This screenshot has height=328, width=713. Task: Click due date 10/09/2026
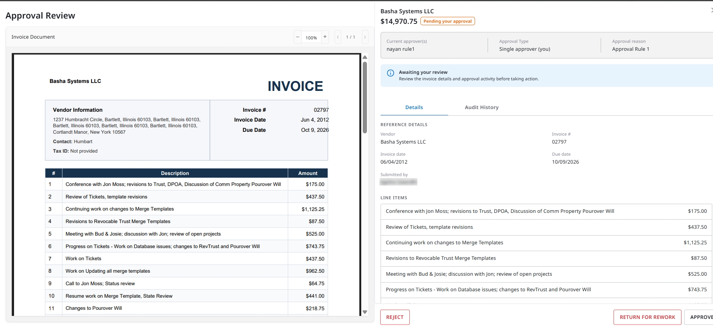coord(565,162)
